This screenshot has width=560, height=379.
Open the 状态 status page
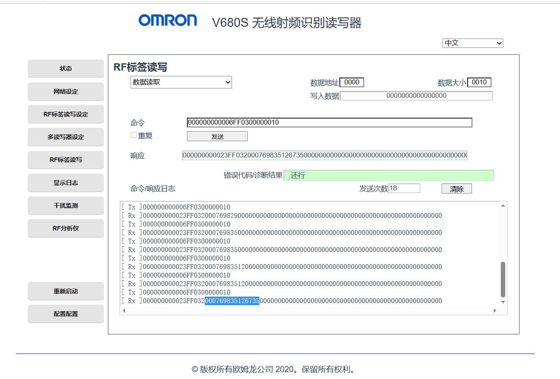point(66,69)
